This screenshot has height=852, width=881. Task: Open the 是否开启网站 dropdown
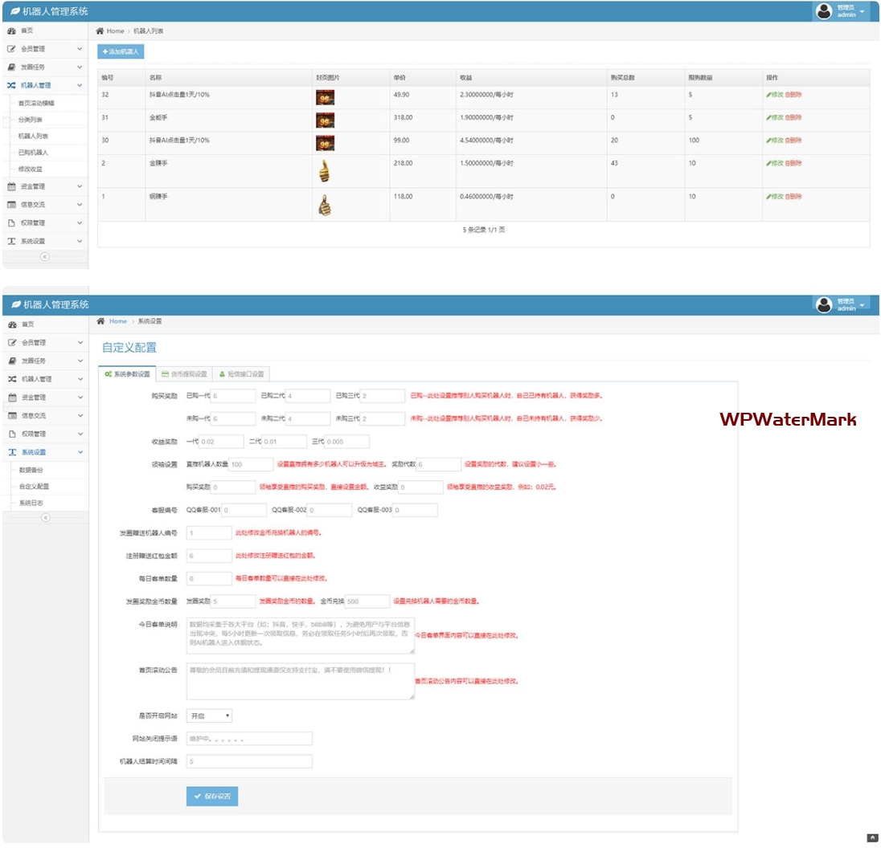tap(209, 715)
